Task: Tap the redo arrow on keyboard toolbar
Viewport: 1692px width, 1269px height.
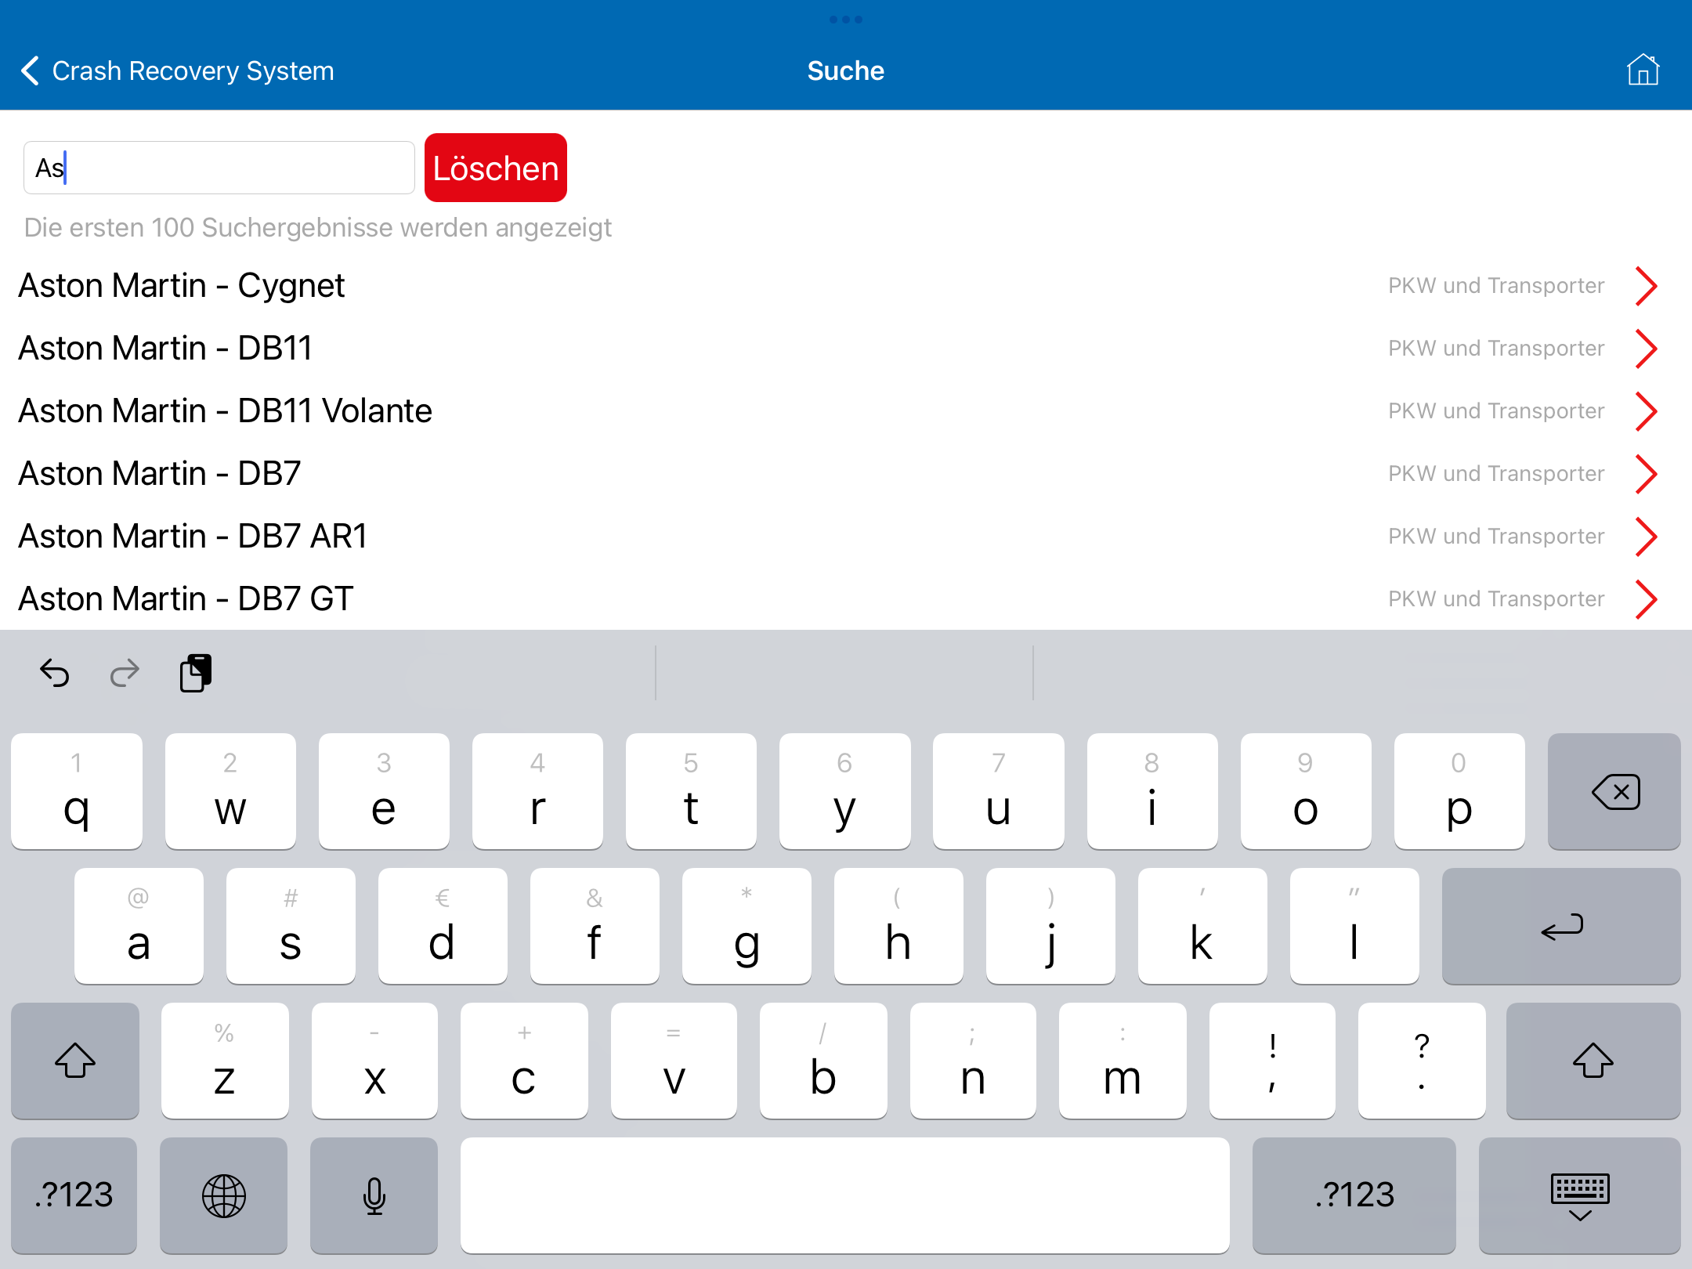Action: [x=125, y=673]
